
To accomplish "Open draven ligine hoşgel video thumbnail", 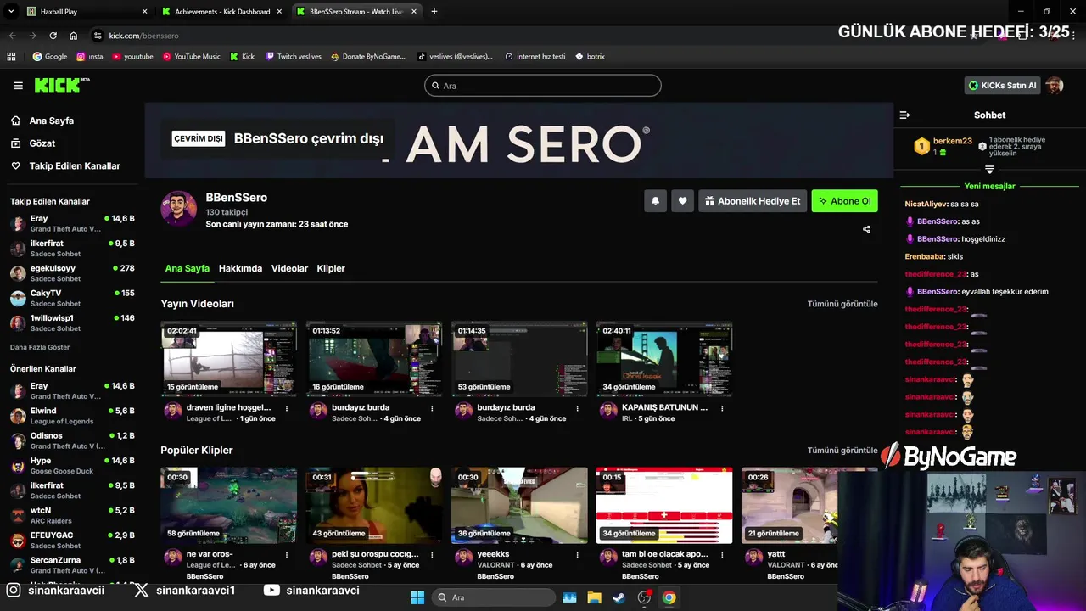I will point(229,360).
